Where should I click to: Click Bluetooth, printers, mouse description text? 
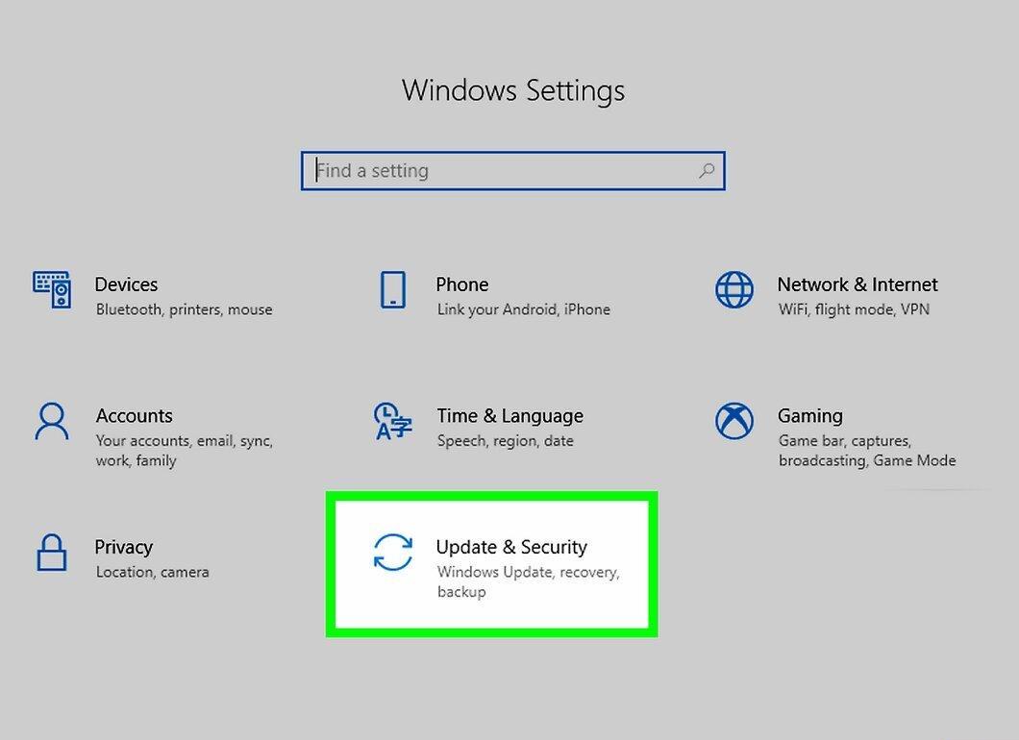tap(184, 309)
